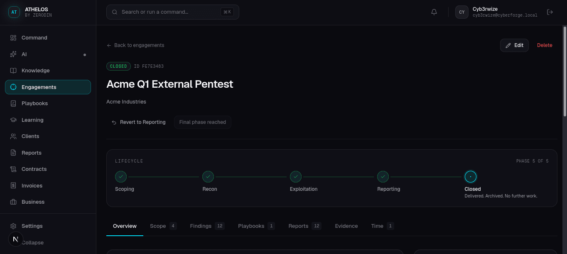Click the Edit button label
This screenshot has width=567, height=254.
coord(519,45)
